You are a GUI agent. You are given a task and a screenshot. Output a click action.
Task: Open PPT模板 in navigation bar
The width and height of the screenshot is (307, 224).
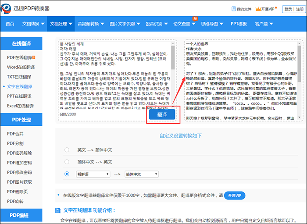pos(239,24)
